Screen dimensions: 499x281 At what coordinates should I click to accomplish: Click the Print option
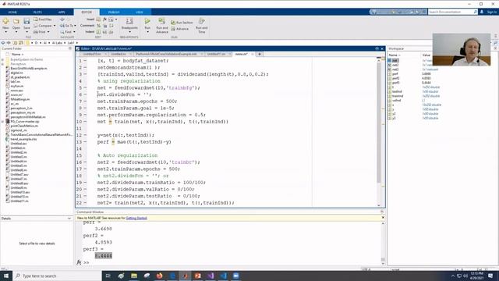pyautogui.click(x=40, y=32)
